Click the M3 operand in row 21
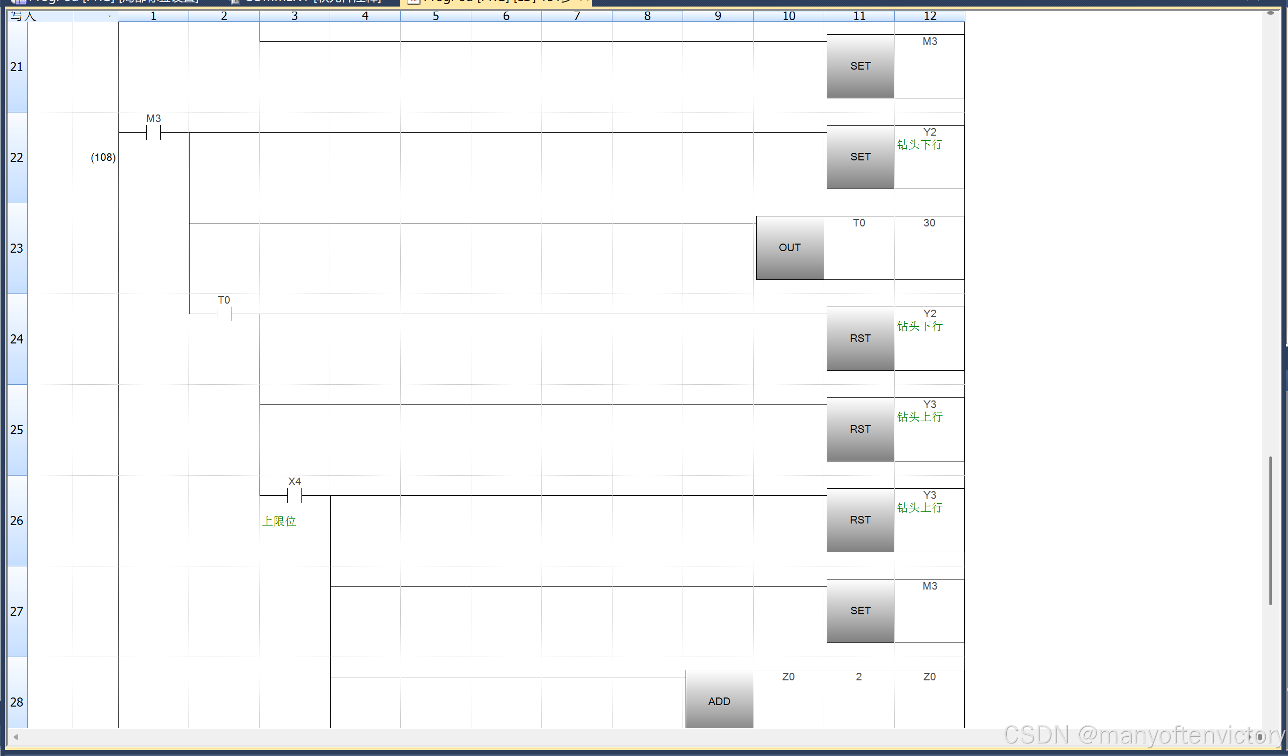 point(929,41)
